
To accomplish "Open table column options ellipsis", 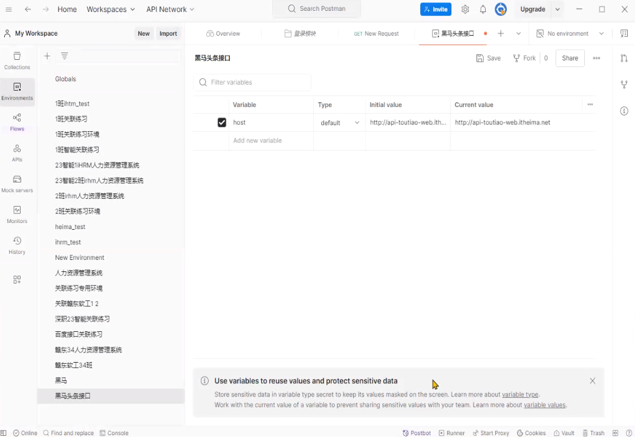I will [590, 105].
